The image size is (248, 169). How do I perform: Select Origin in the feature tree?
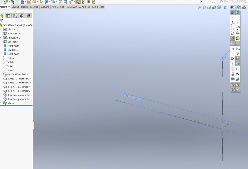pyautogui.click(x=9, y=58)
